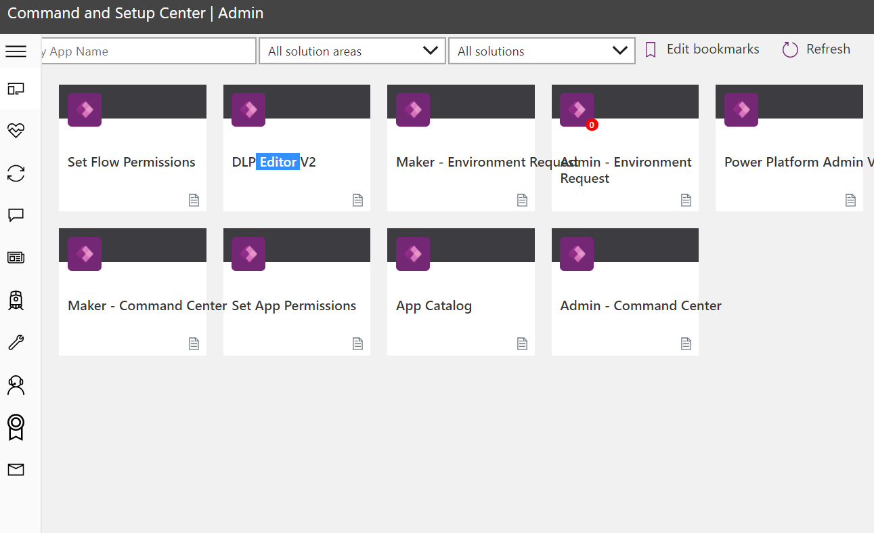Open the chat bubble icon in the sidebar
The image size is (874, 533).
click(16, 215)
